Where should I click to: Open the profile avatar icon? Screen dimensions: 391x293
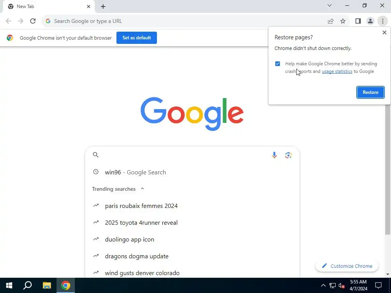tap(370, 21)
